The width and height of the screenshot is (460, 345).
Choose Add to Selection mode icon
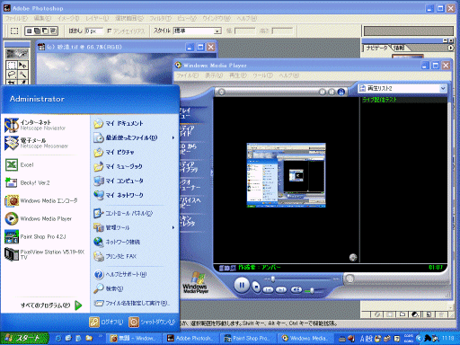(x=37, y=31)
